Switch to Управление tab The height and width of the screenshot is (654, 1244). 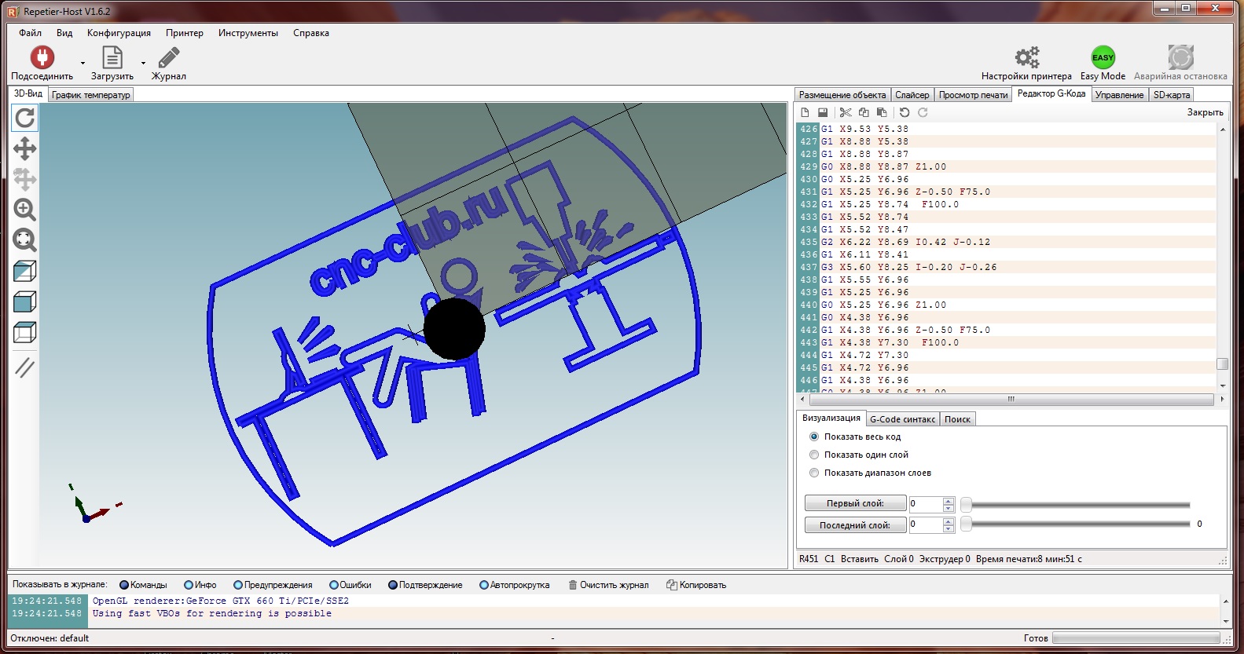pos(1120,95)
